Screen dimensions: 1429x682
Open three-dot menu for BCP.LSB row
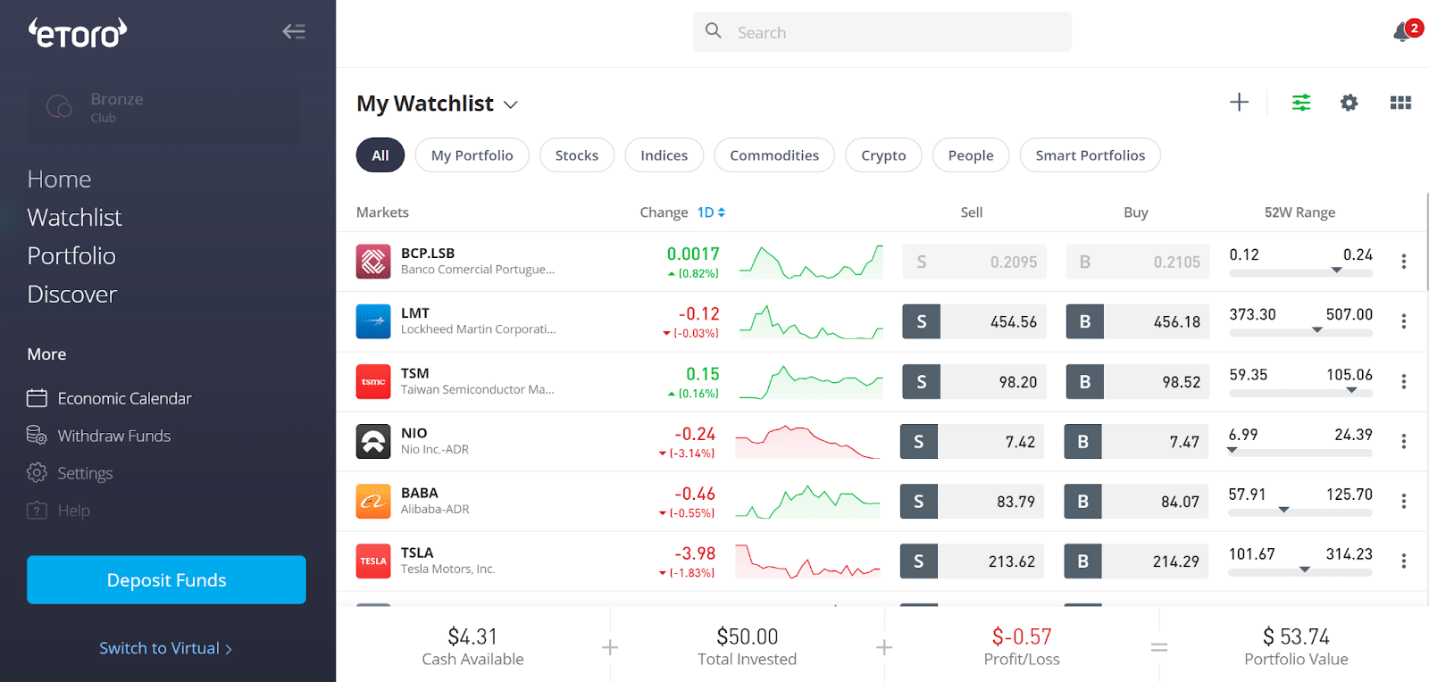click(x=1403, y=262)
